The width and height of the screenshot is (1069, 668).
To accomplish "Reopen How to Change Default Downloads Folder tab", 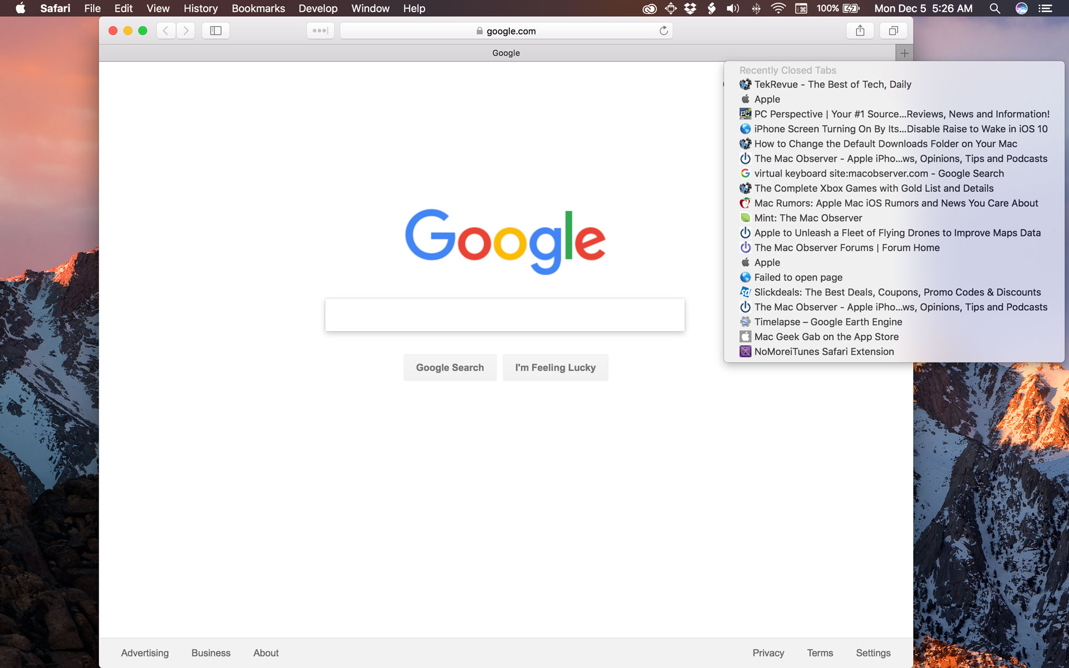I will coord(894,144).
